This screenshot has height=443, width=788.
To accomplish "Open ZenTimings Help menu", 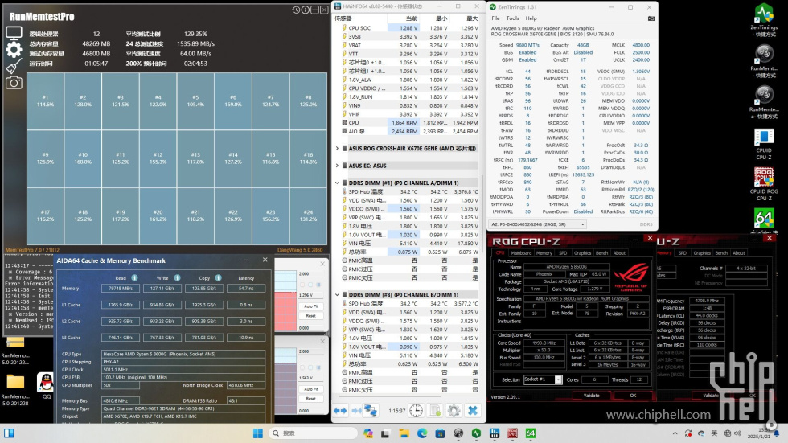I will pyautogui.click(x=531, y=18).
